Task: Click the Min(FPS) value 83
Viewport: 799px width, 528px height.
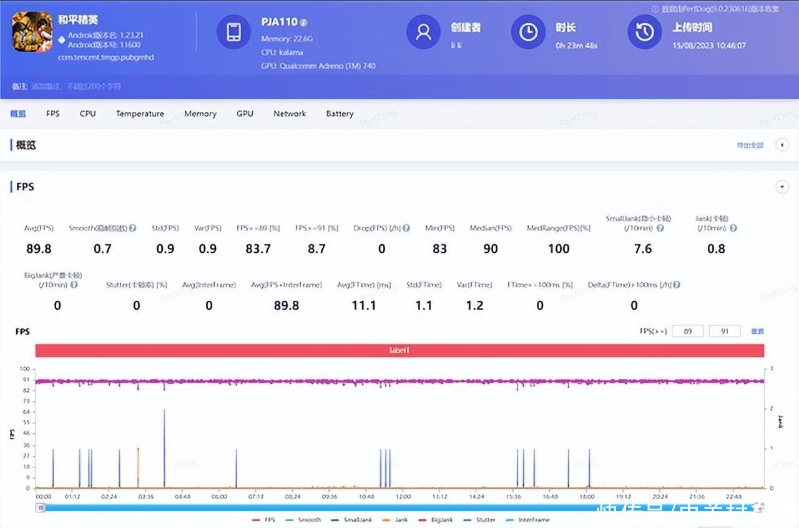Action: pyautogui.click(x=439, y=248)
